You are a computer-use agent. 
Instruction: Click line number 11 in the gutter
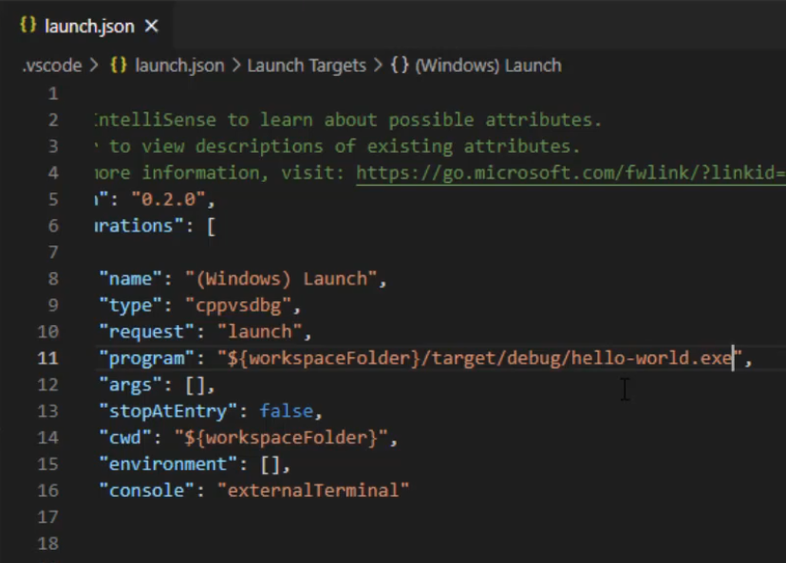(47, 358)
